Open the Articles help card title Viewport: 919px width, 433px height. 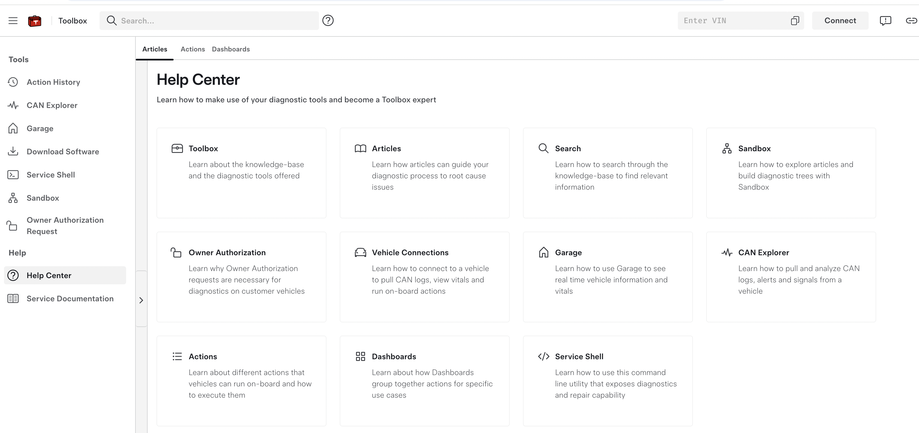386,148
